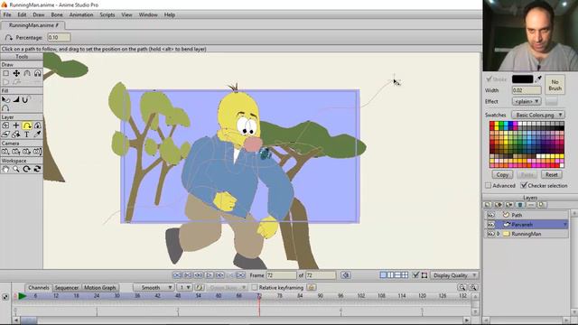
Task: Toggle visibility of RunningMan layer
Action: [x=491, y=234]
